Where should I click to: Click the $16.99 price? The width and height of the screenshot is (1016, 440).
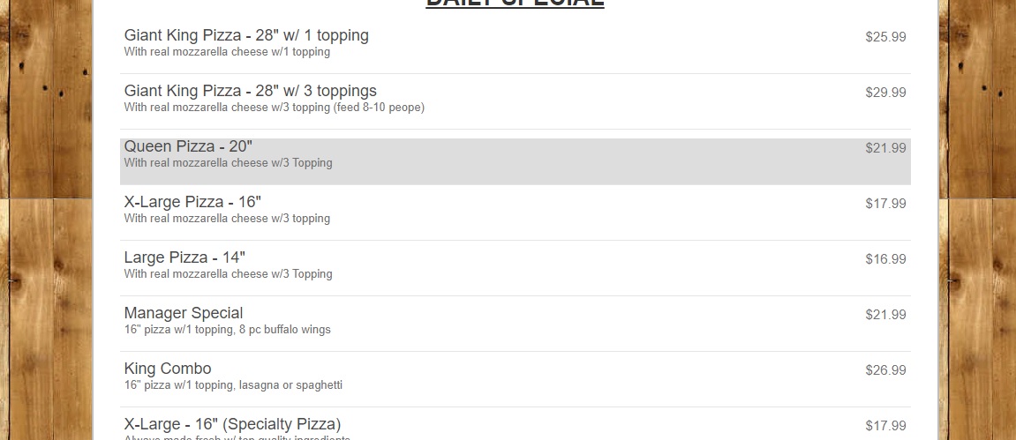pyautogui.click(x=885, y=259)
